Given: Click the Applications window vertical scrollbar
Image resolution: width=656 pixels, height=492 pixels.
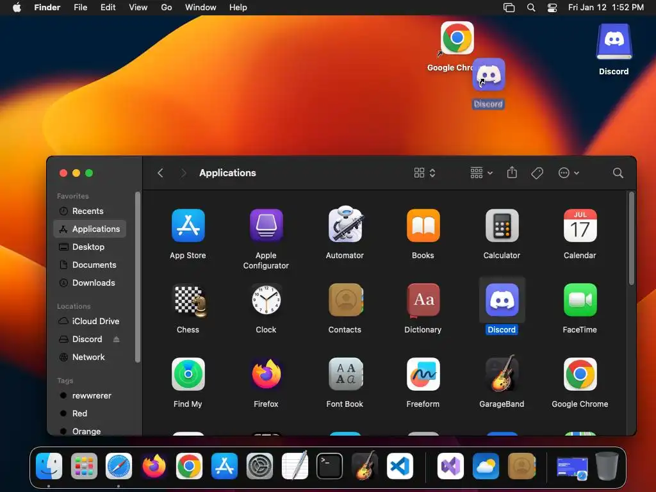Looking at the screenshot, I should tap(632, 238).
